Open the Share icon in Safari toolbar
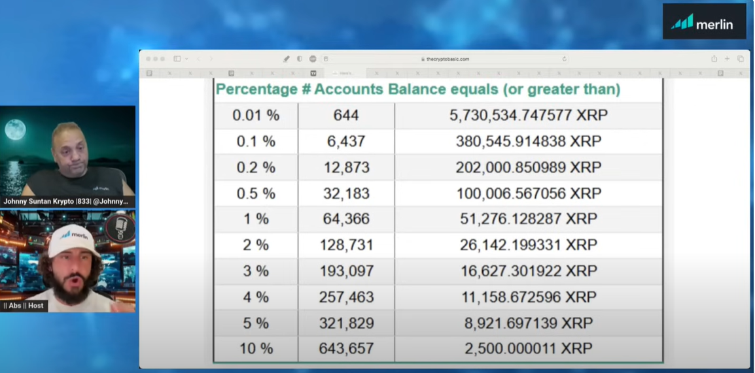The image size is (755, 373). (714, 59)
